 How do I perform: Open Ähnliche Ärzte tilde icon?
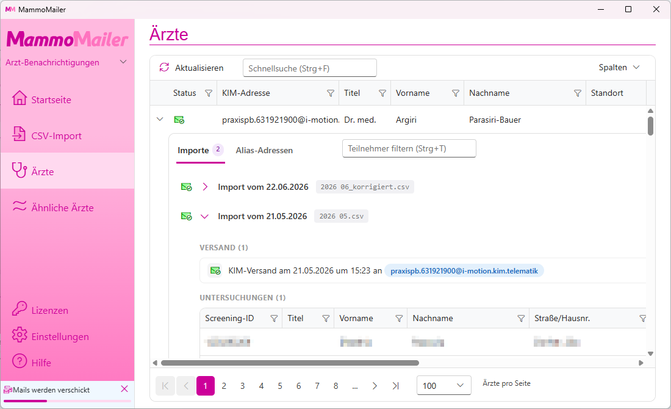[x=20, y=206]
